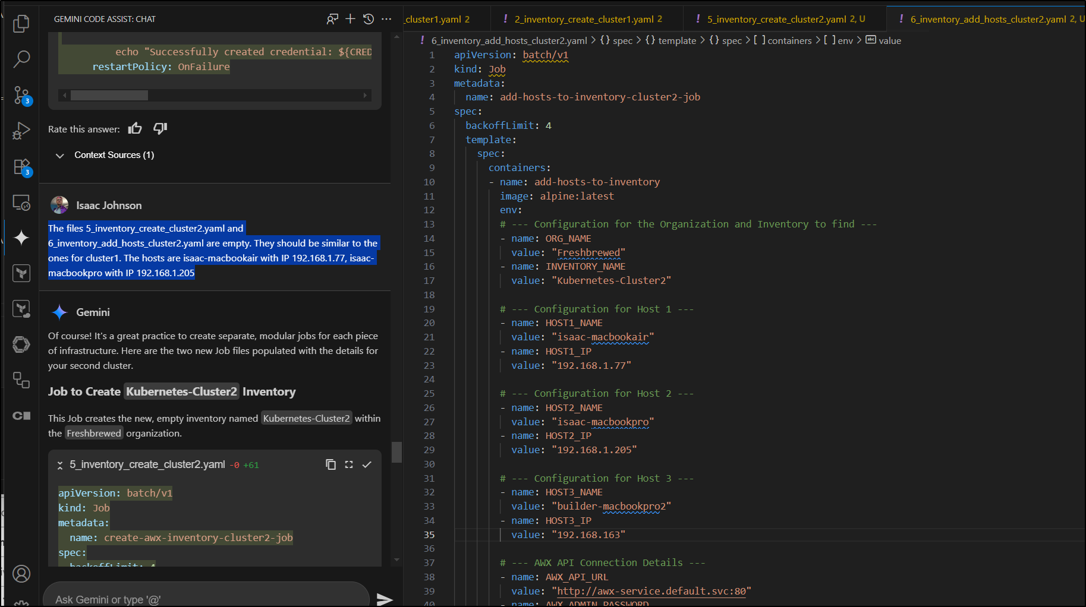Click "Kubernetes-Cluster2" value on line 17
The width and height of the screenshot is (1086, 607).
(x=611, y=280)
